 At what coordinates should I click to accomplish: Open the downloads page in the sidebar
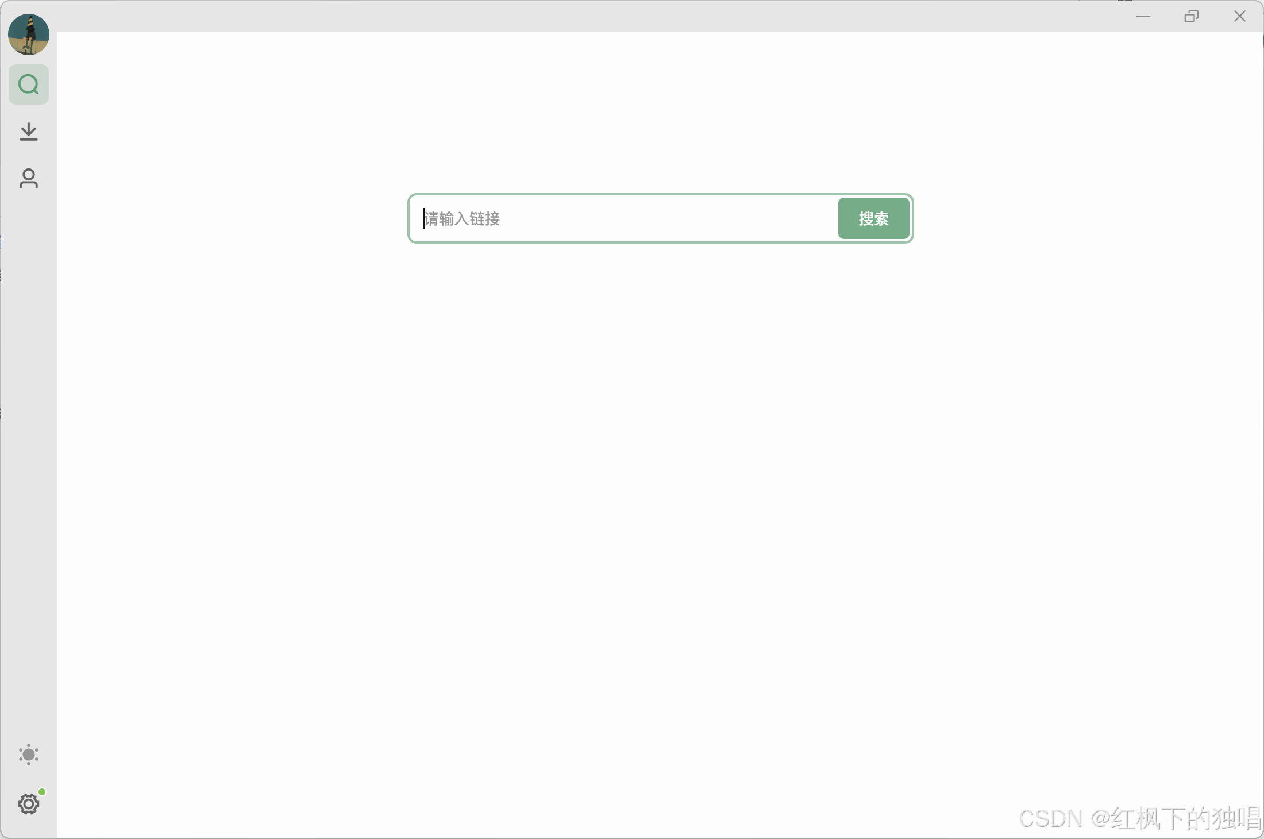pos(29,132)
